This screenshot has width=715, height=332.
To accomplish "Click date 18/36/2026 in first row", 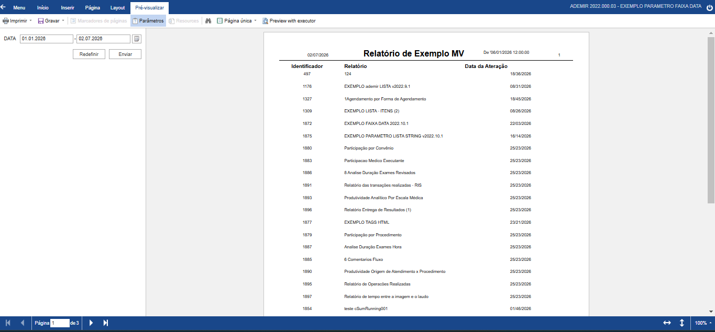I will pyautogui.click(x=521, y=74).
